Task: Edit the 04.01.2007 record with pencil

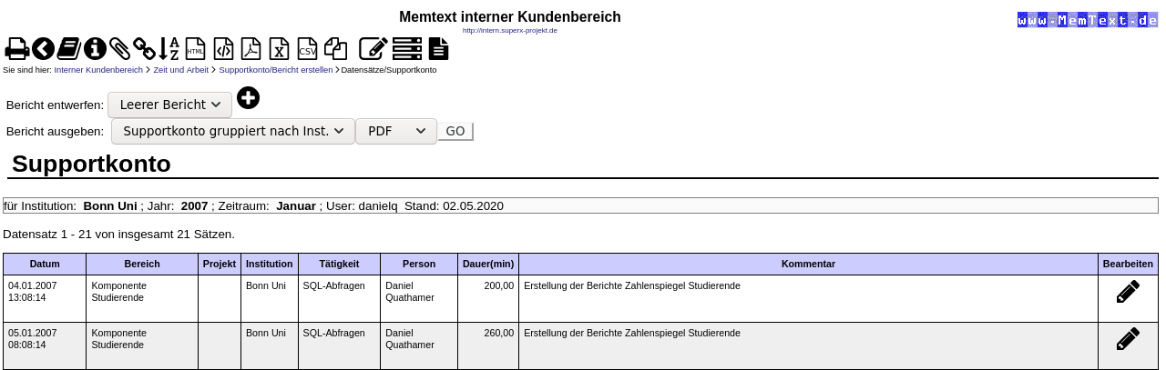Action: [1128, 292]
